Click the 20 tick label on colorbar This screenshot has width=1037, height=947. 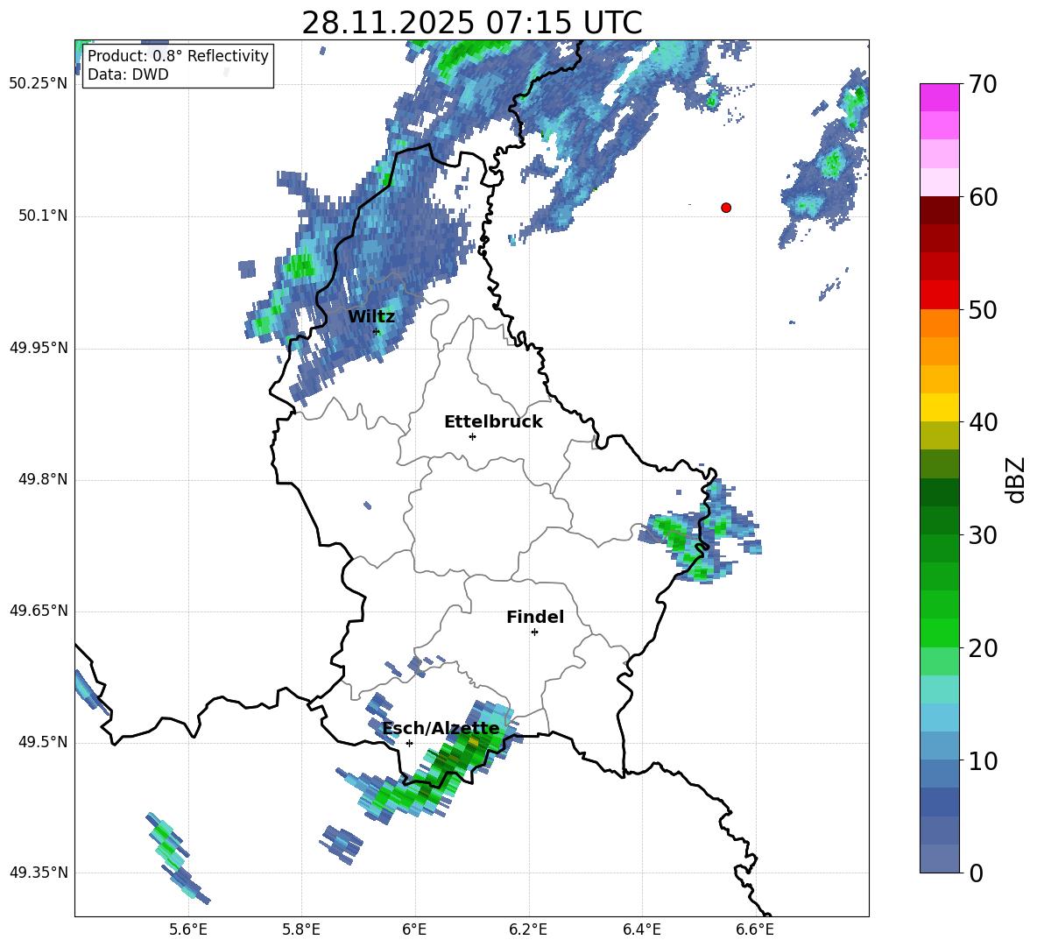tap(983, 647)
